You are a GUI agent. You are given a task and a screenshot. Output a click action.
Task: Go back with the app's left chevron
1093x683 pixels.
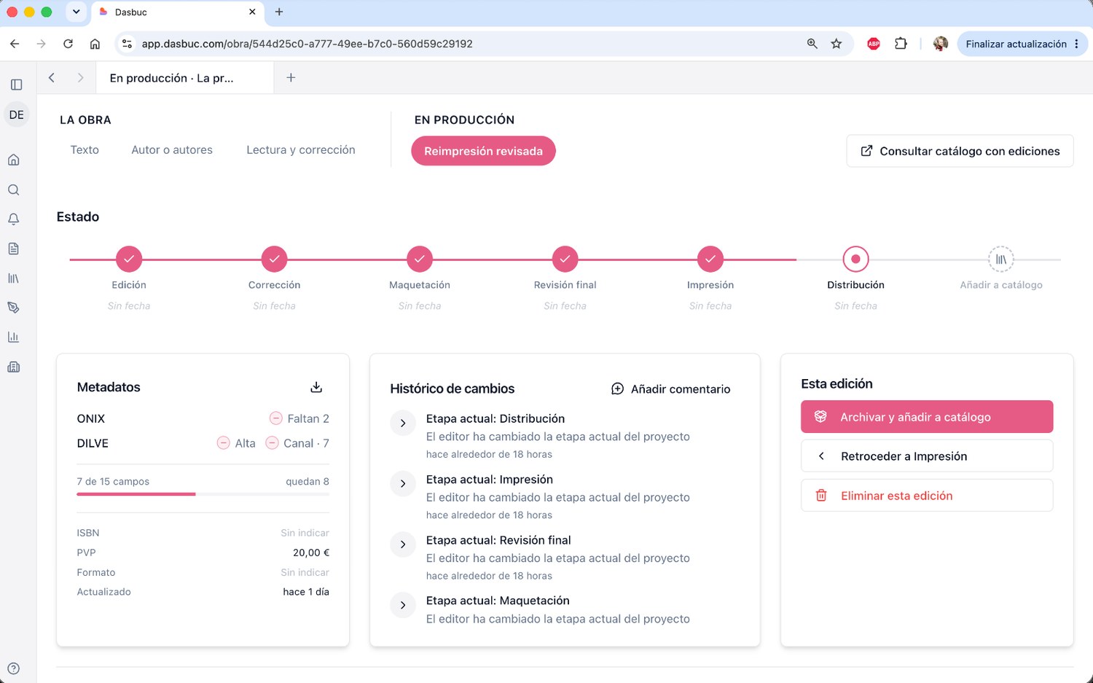52,77
